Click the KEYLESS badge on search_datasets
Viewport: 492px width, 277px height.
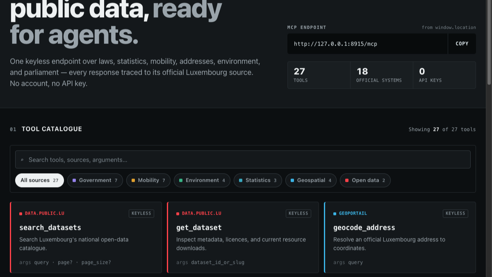click(x=141, y=213)
